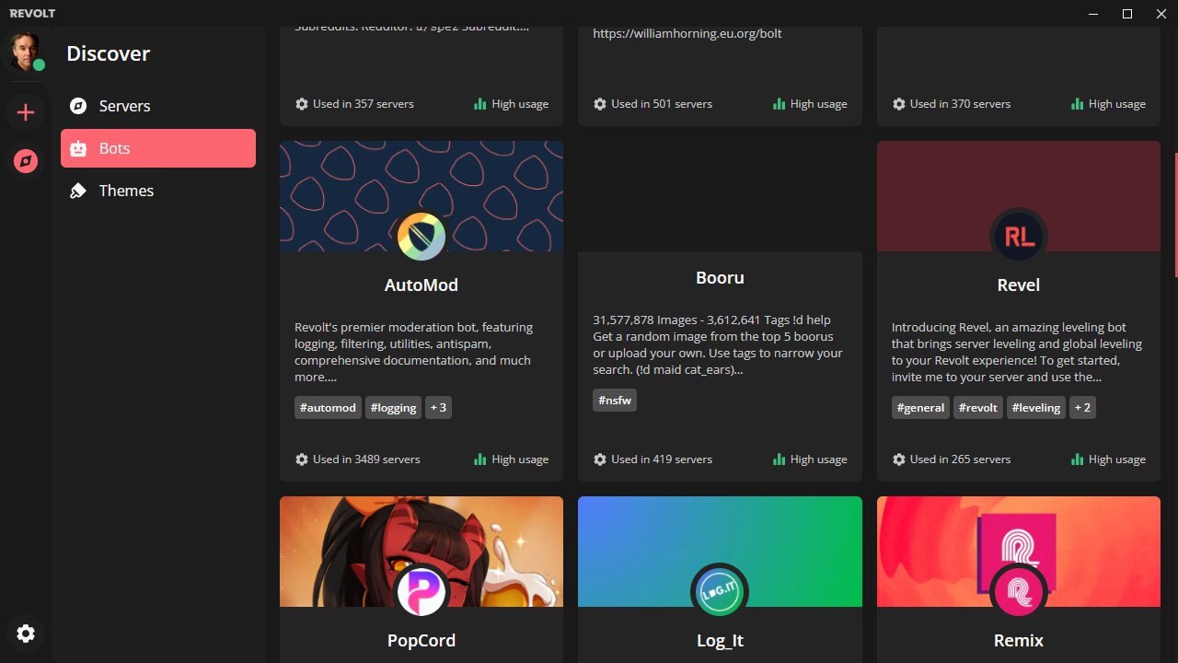Open the Log_It bot title

720,641
